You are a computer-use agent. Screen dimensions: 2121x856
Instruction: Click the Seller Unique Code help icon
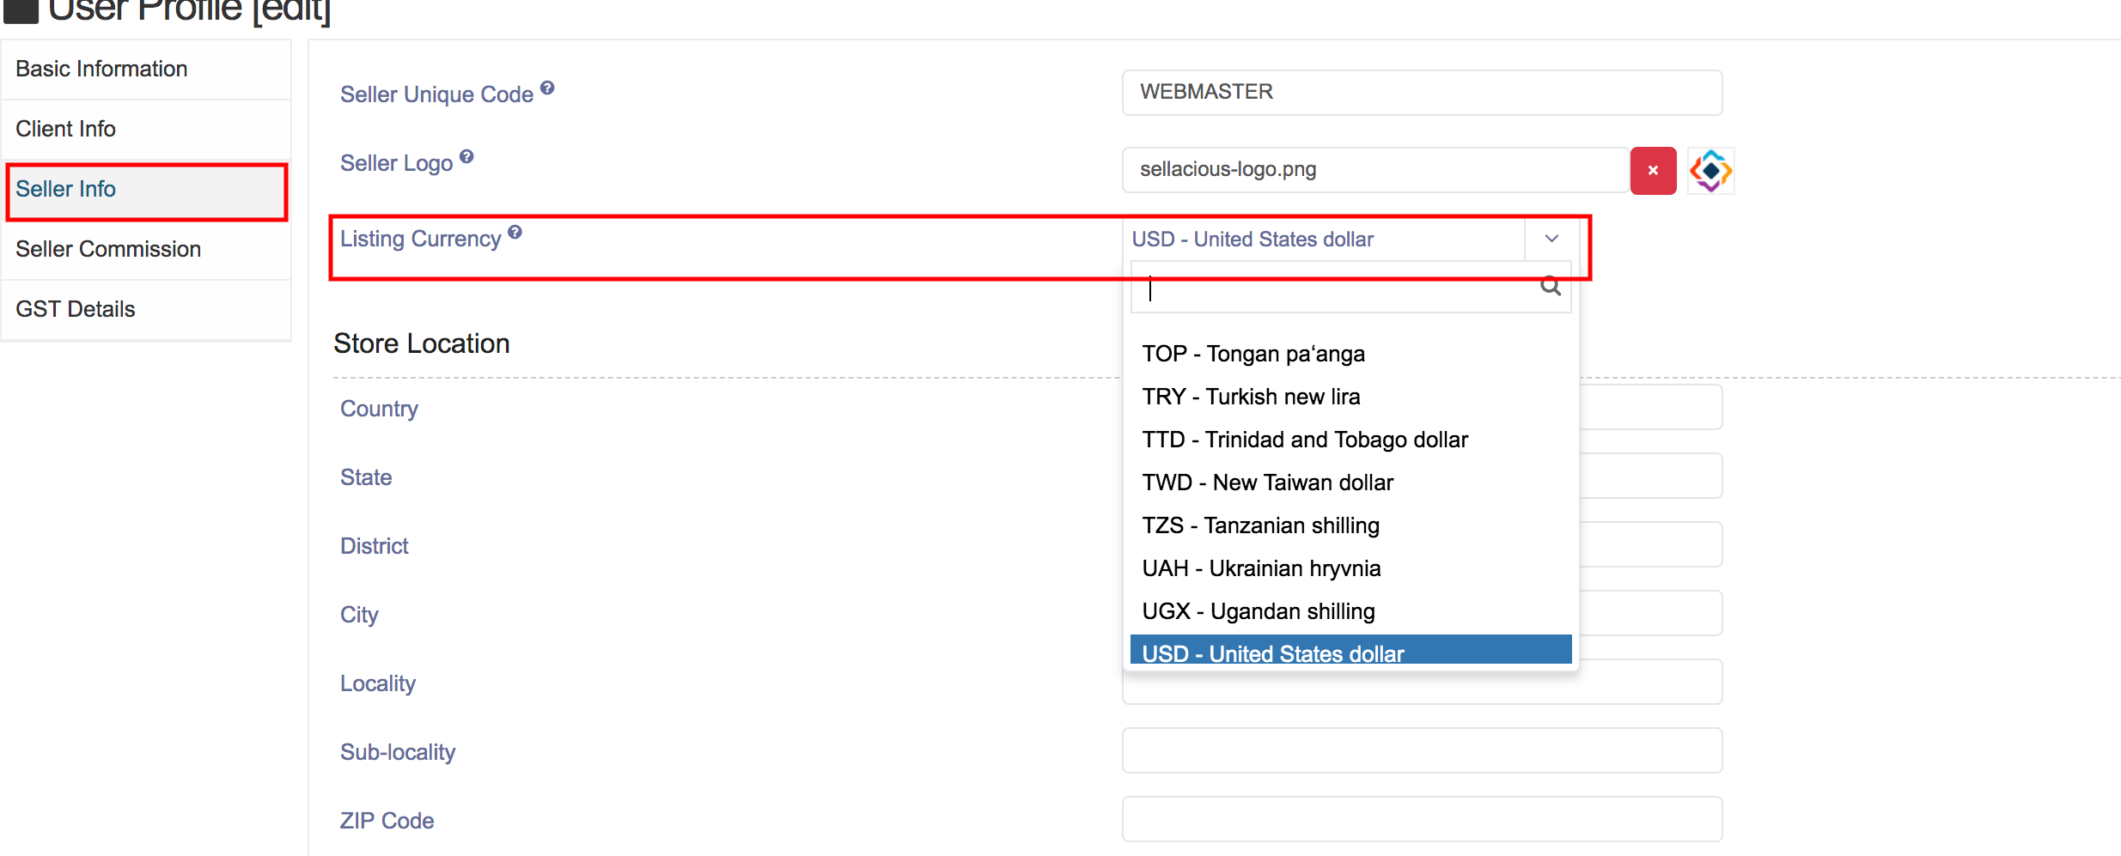tap(547, 88)
